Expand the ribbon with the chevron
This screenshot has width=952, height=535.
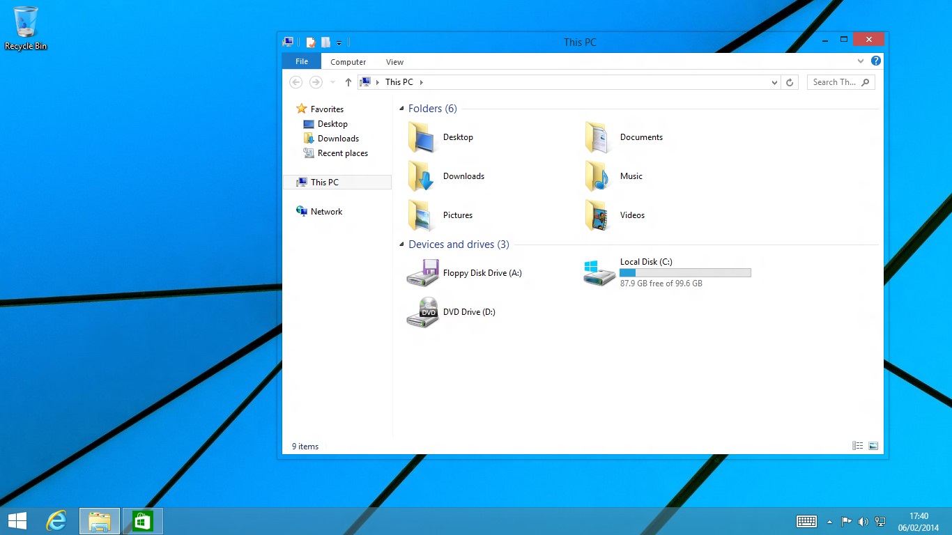coord(861,61)
